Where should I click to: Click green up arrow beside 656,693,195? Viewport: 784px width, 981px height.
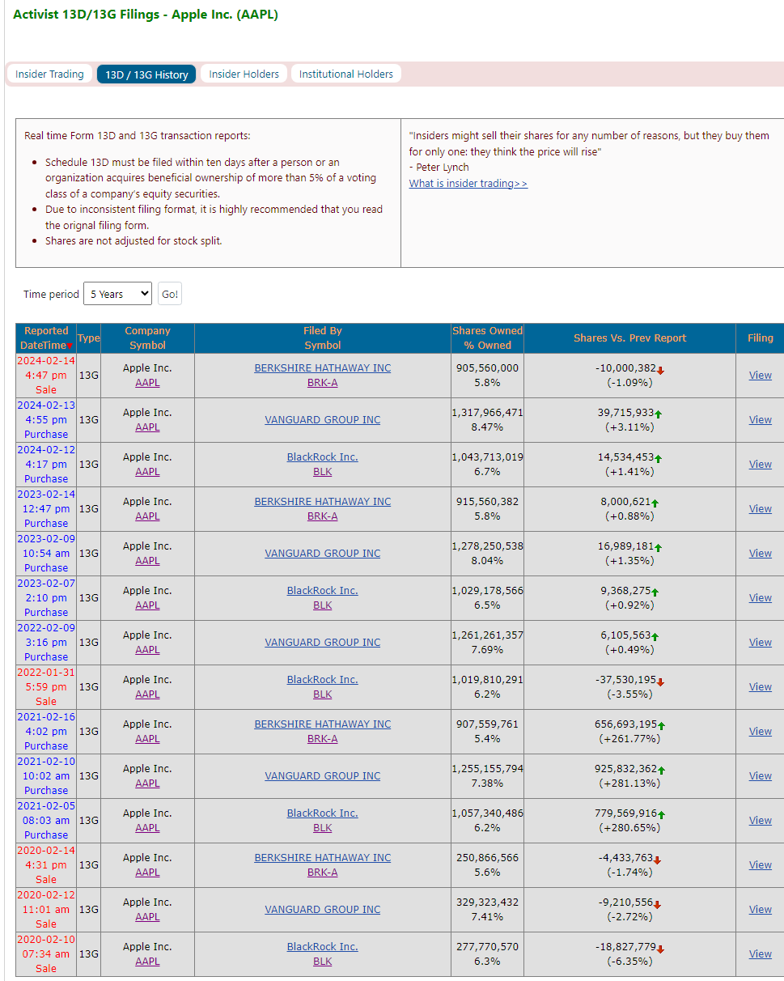[x=661, y=726]
